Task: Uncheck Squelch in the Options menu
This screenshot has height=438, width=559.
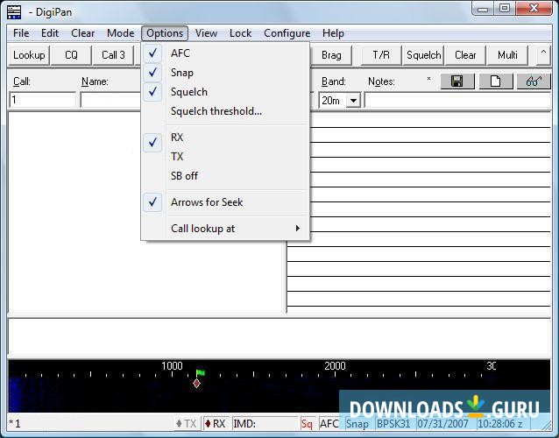Action: (x=225, y=92)
